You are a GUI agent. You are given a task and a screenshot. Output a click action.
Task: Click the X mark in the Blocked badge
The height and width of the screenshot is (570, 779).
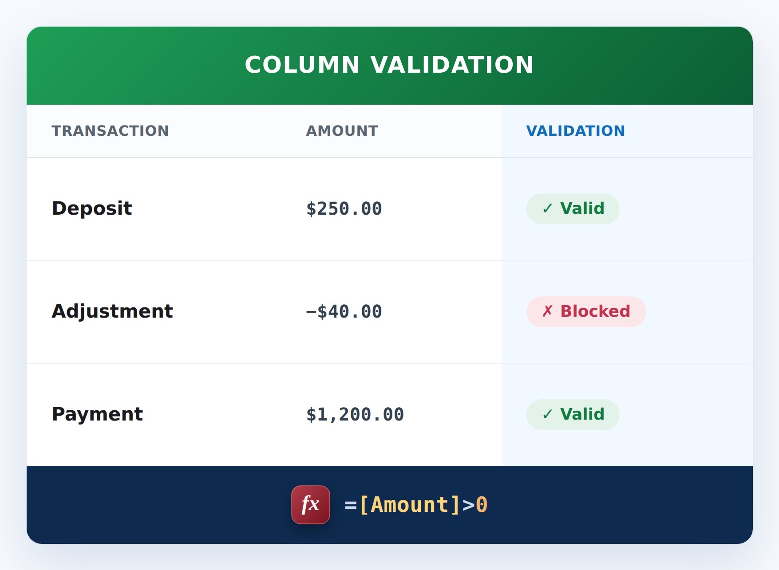click(x=547, y=311)
